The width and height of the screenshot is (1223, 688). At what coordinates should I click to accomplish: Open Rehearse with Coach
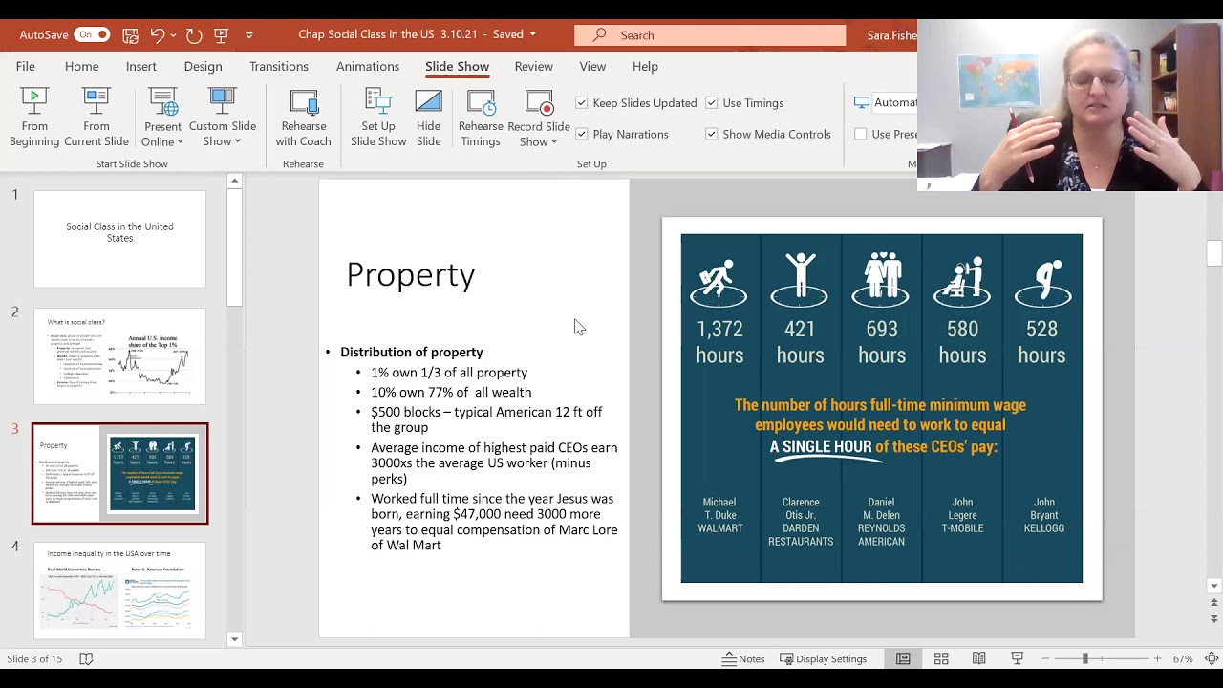[303, 118]
